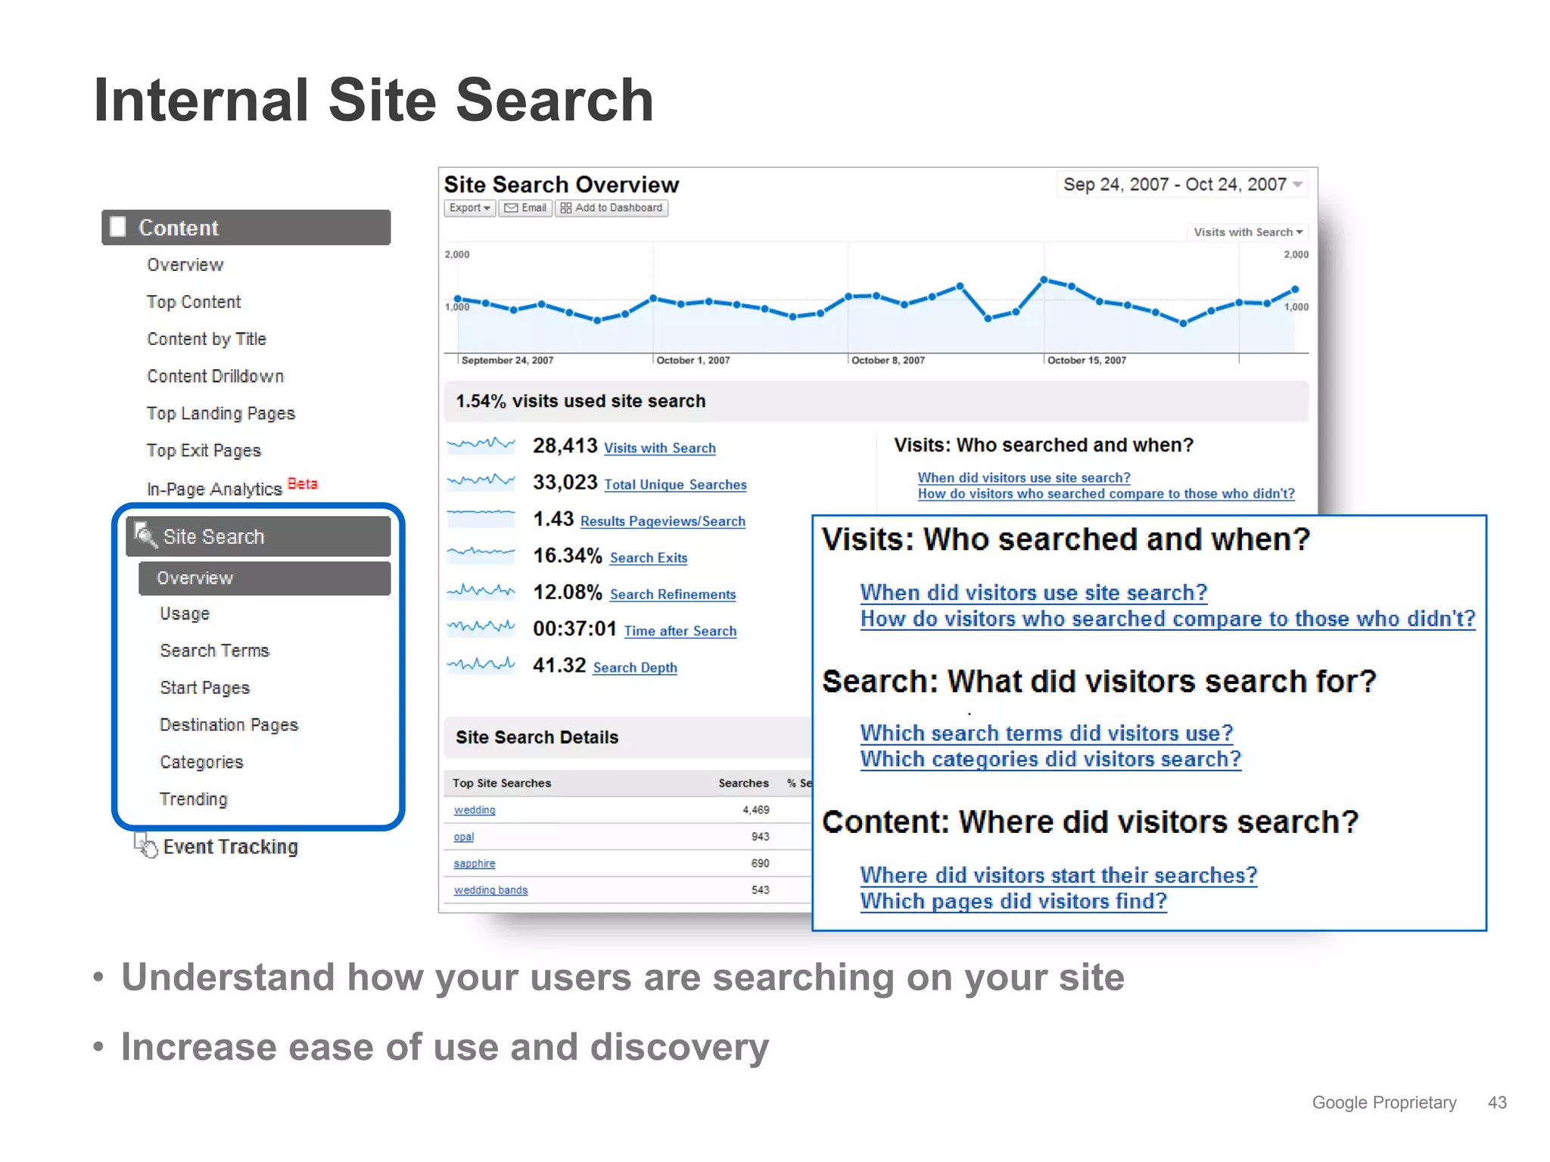The image size is (1550, 1162).
Task: Select Site Search section header
Action: click(x=259, y=536)
